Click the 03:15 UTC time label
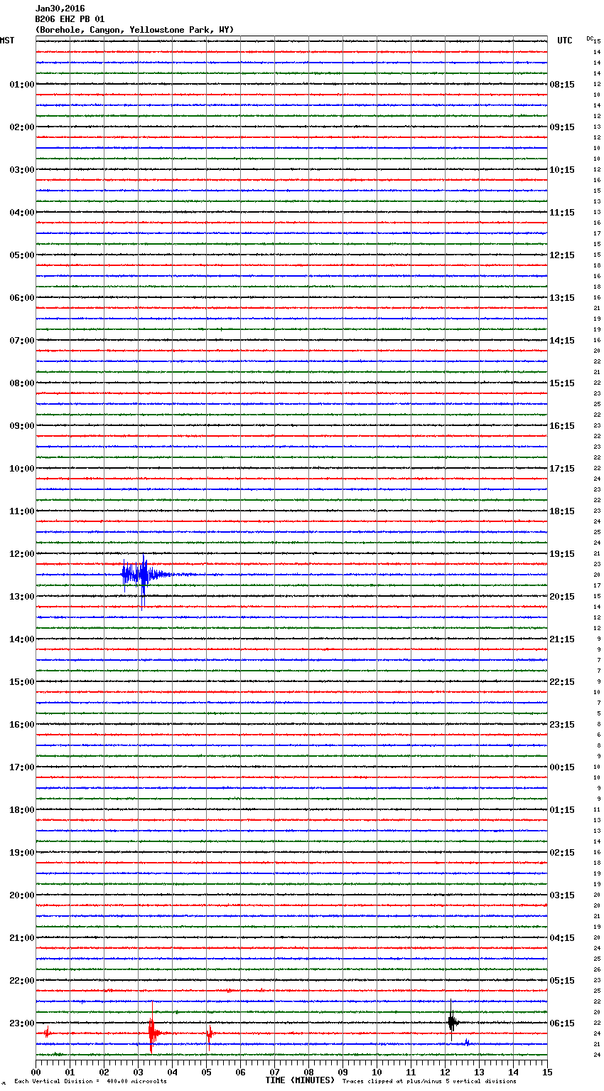The width and height of the screenshot is (604, 1091). [562, 895]
